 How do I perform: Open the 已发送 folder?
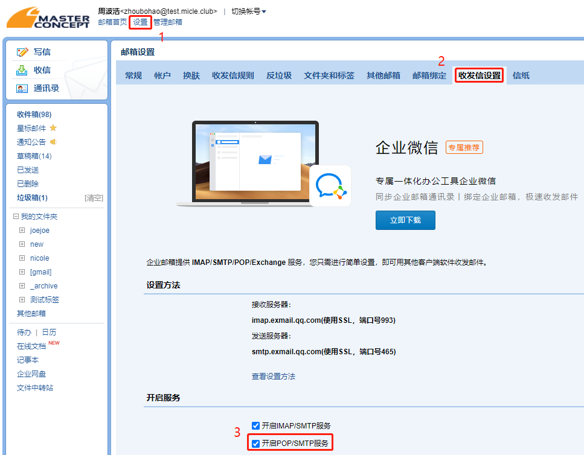coord(28,170)
